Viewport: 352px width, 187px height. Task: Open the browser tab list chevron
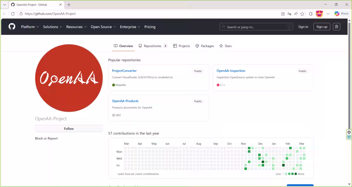pyautogui.click(x=4, y=5)
